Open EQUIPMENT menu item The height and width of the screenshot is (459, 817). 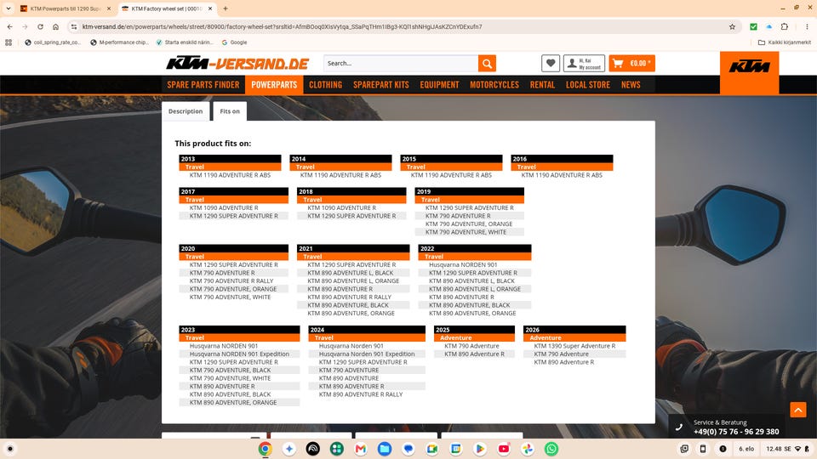point(440,85)
